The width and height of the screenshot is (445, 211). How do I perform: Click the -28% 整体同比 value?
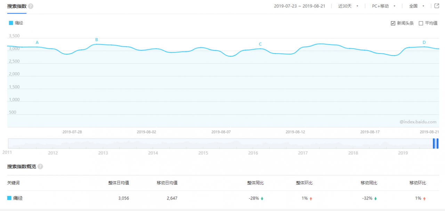(x=254, y=198)
